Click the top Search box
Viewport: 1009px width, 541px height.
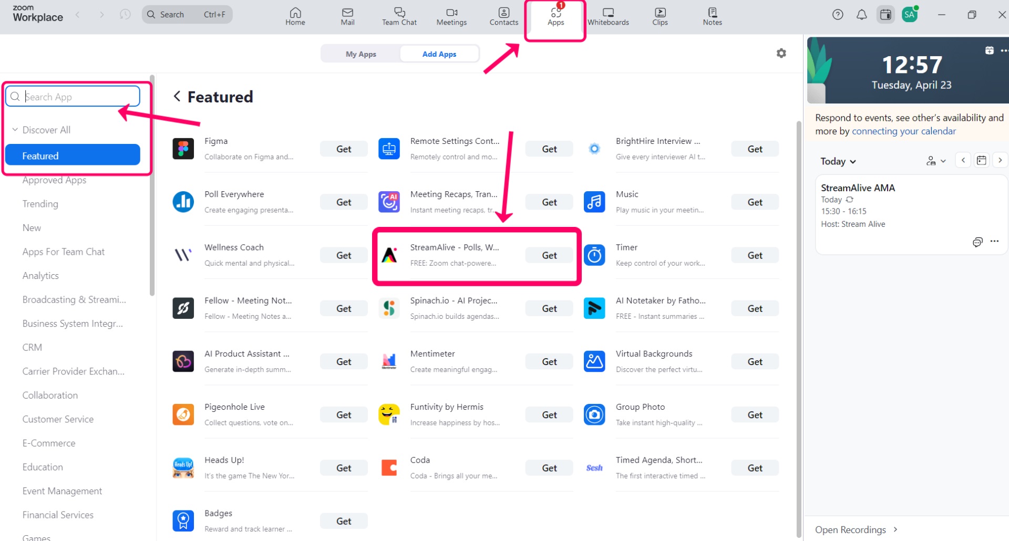click(x=187, y=14)
